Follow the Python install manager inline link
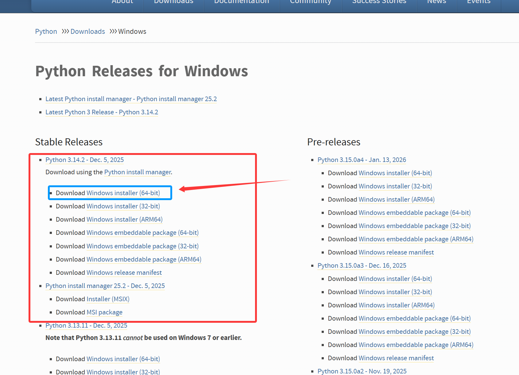This screenshot has height=375, width=519. [138, 172]
